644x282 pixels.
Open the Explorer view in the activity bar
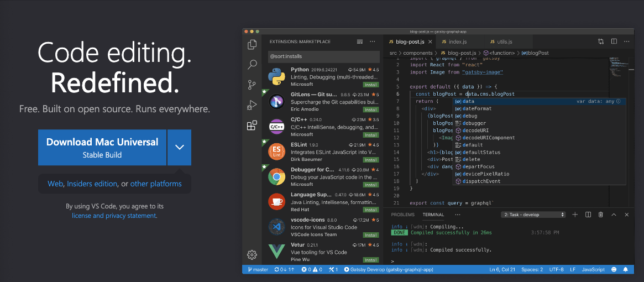pyautogui.click(x=252, y=44)
